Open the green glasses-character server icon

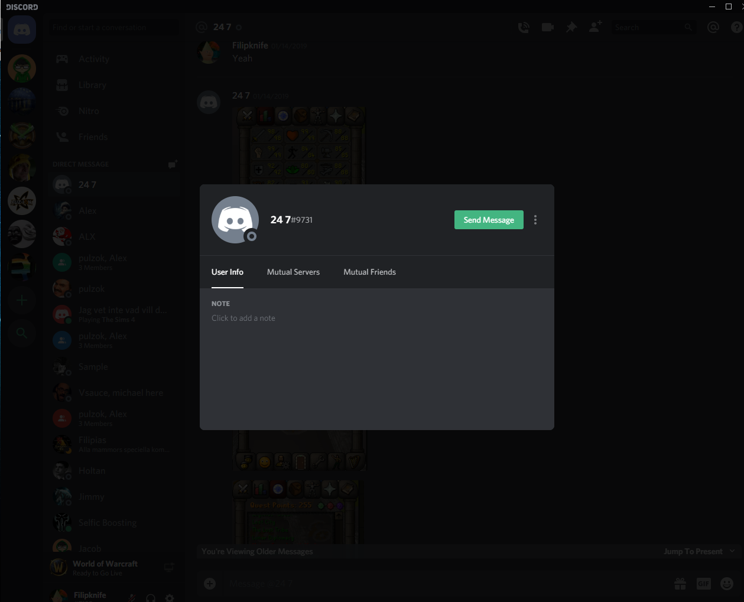(22, 69)
